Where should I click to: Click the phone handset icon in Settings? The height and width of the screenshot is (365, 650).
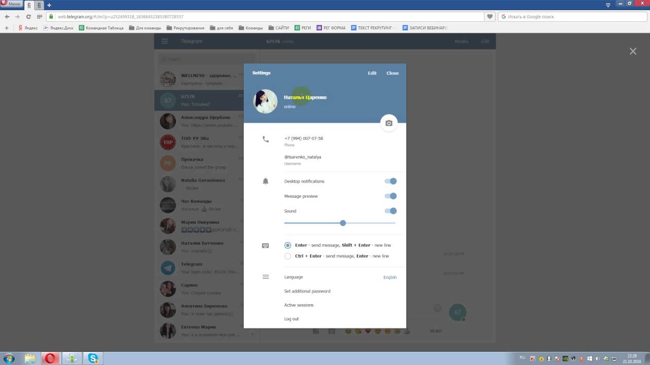click(x=266, y=139)
